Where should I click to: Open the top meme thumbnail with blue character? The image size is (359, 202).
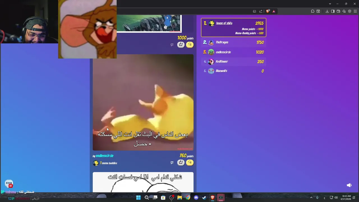tap(149, 24)
